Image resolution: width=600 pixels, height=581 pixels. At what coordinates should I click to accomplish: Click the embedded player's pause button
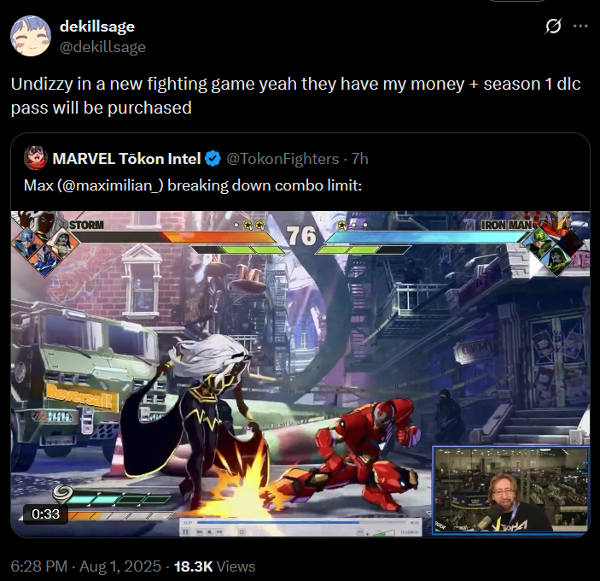pyautogui.click(x=186, y=531)
